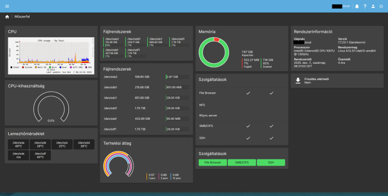388x196 pixels.
Task: Click the power icon in header
Action: (x=381, y=6)
